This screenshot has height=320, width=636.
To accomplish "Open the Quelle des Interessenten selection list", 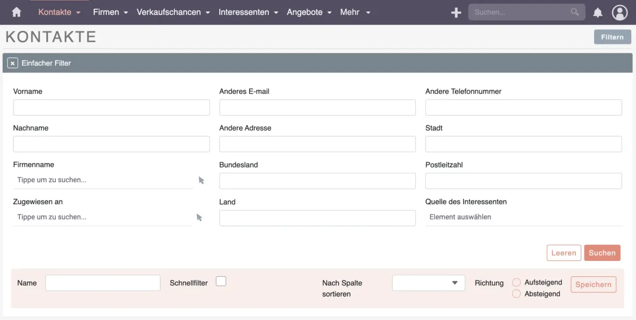I will 523,217.
